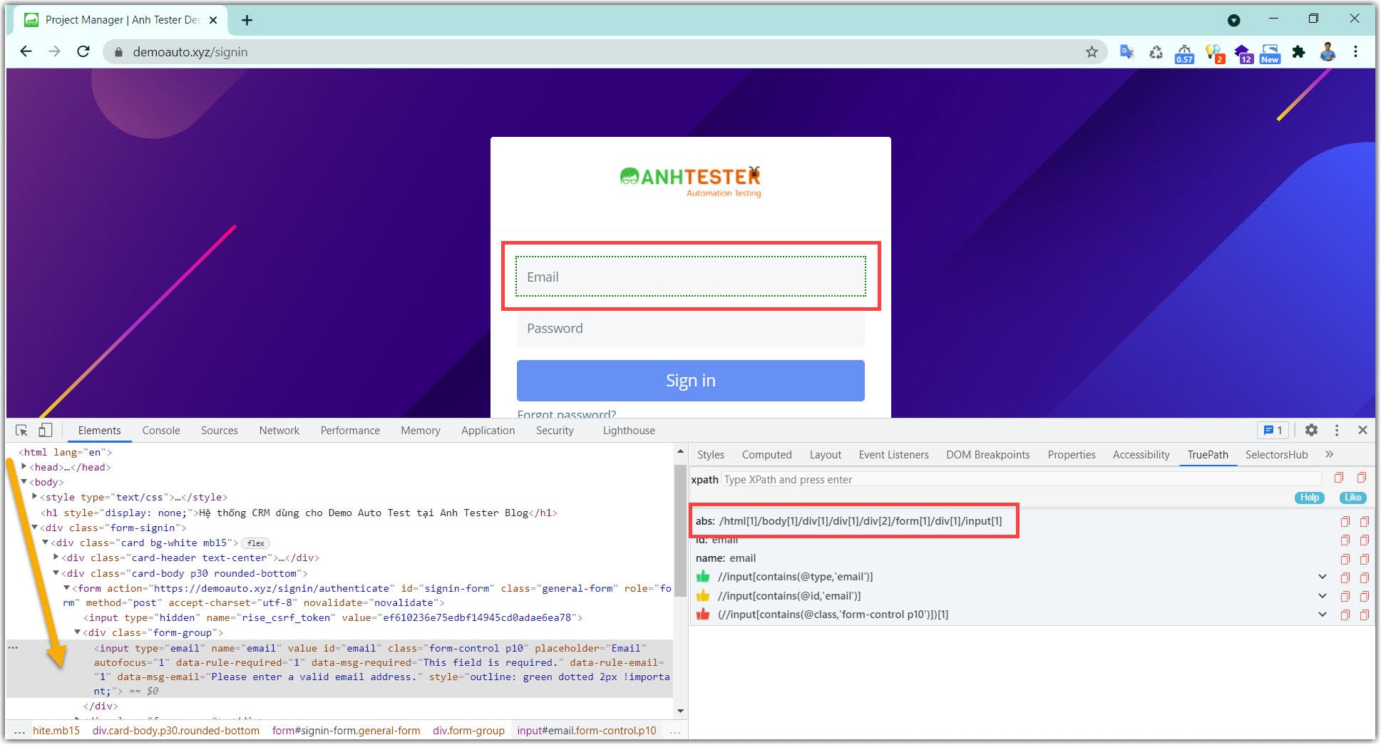Viewport: 1381px width, 745px height.
Task: Expand the style type text/css node
Action: coord(35,496)
